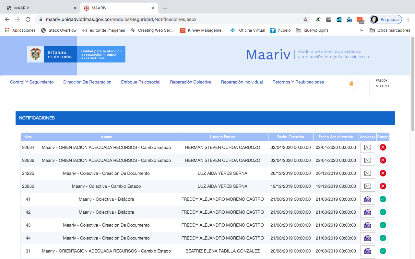Open a new browser tab
Screen dimensions: 415x259
pos(165,8)
